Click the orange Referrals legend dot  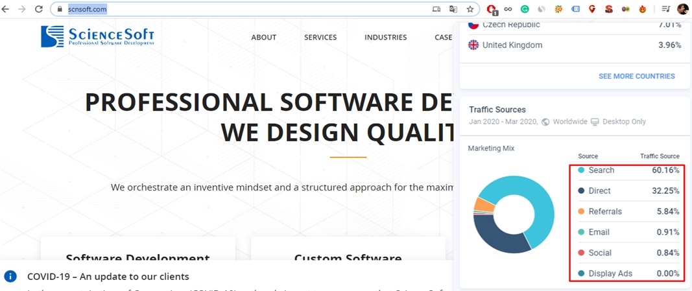point(581,212)
